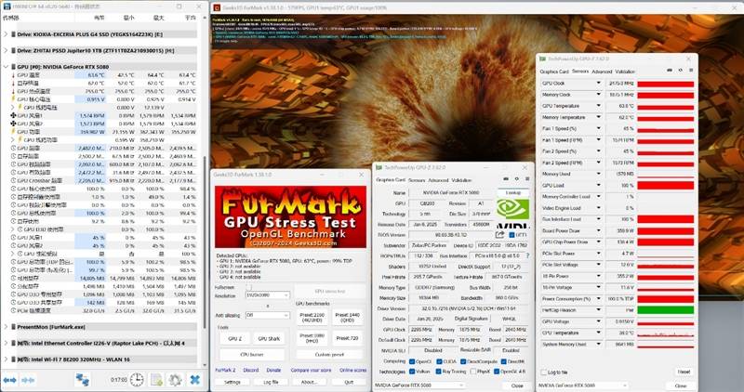The image size is (744, 392).
Task: Open FurMark Anti-aliasing combo box
Action: click(267, 315)
